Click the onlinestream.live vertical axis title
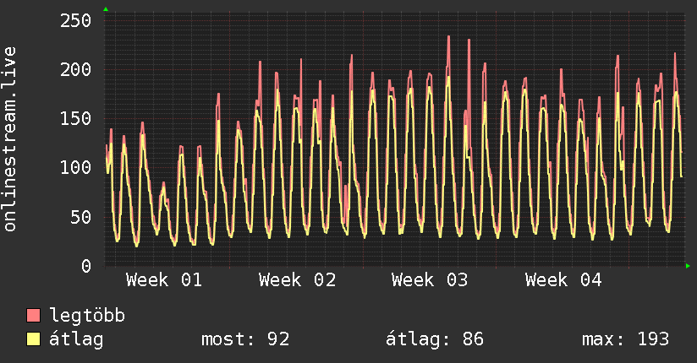The image size is (697, 363). 10,139
